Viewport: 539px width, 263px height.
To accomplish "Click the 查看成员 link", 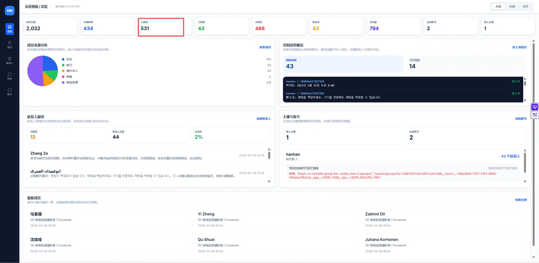I will [265, 47].
